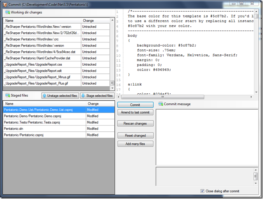Select WordIndex.New/2/702cf26d file row

pyautogui.click(x=57, y=33)
